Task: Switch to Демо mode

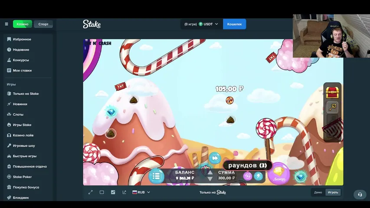Action: click(318, 192)
